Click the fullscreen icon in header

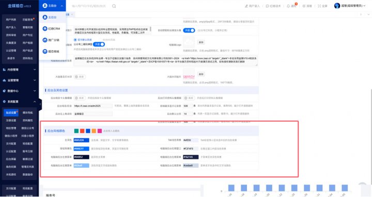319,6
